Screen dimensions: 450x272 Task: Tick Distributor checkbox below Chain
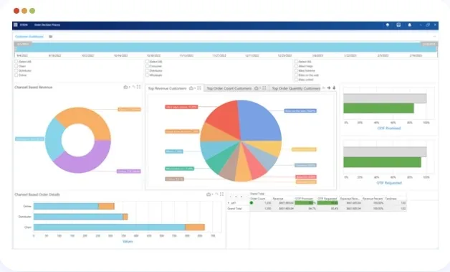coord(16,70)
